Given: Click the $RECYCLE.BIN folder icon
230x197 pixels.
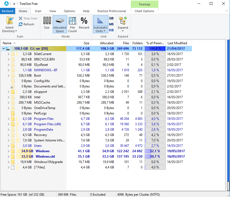Looking at the screenshot, I should pos(13,59).
